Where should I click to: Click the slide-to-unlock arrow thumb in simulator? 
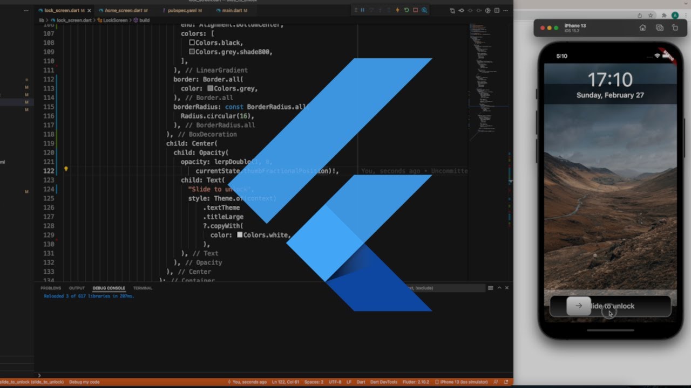coord(579,306)
